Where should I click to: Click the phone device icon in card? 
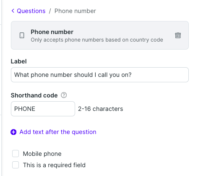tap(22, 35)
